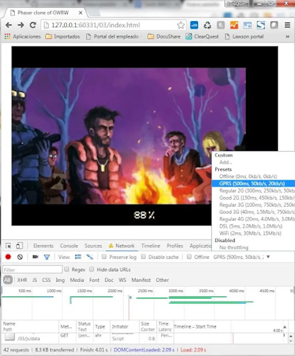Select the /03/js/data request row

click(x=145, y=338)
